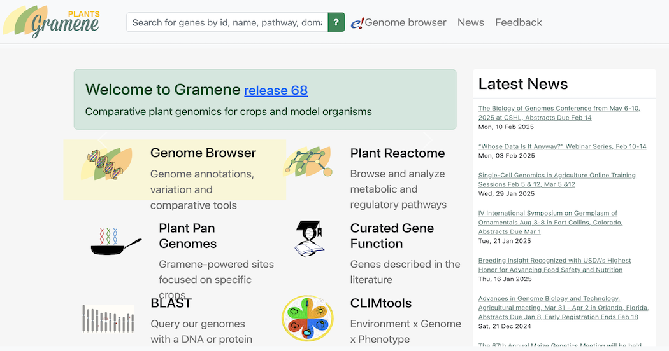
Task: Open the Plant Reactome heading
Action: click(x=398, y=153)
